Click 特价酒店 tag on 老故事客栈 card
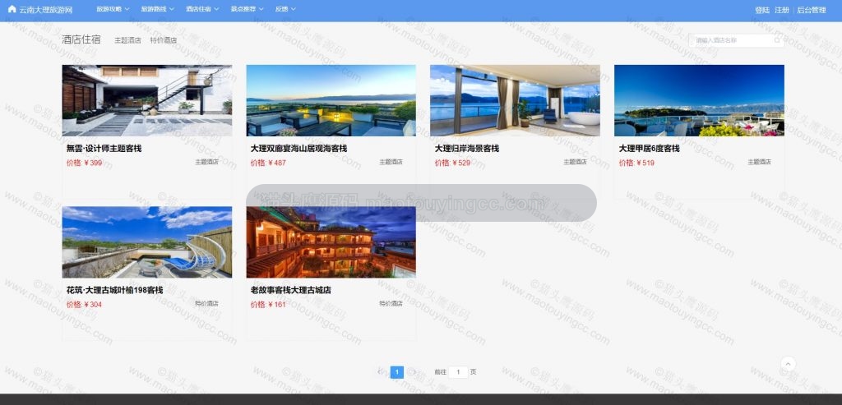This screenshot has width=842, height=405. click(x=391, y=303)
